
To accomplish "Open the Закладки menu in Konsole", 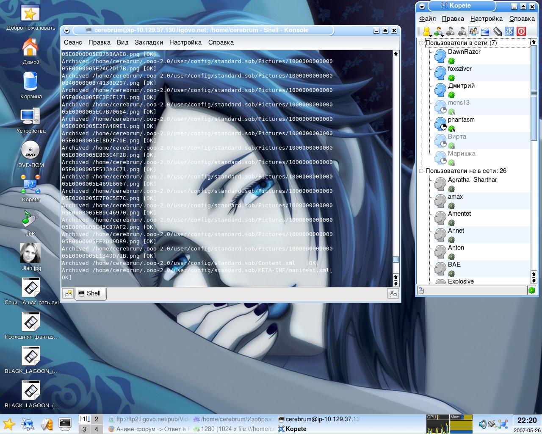I will click(x=149, y=42).
